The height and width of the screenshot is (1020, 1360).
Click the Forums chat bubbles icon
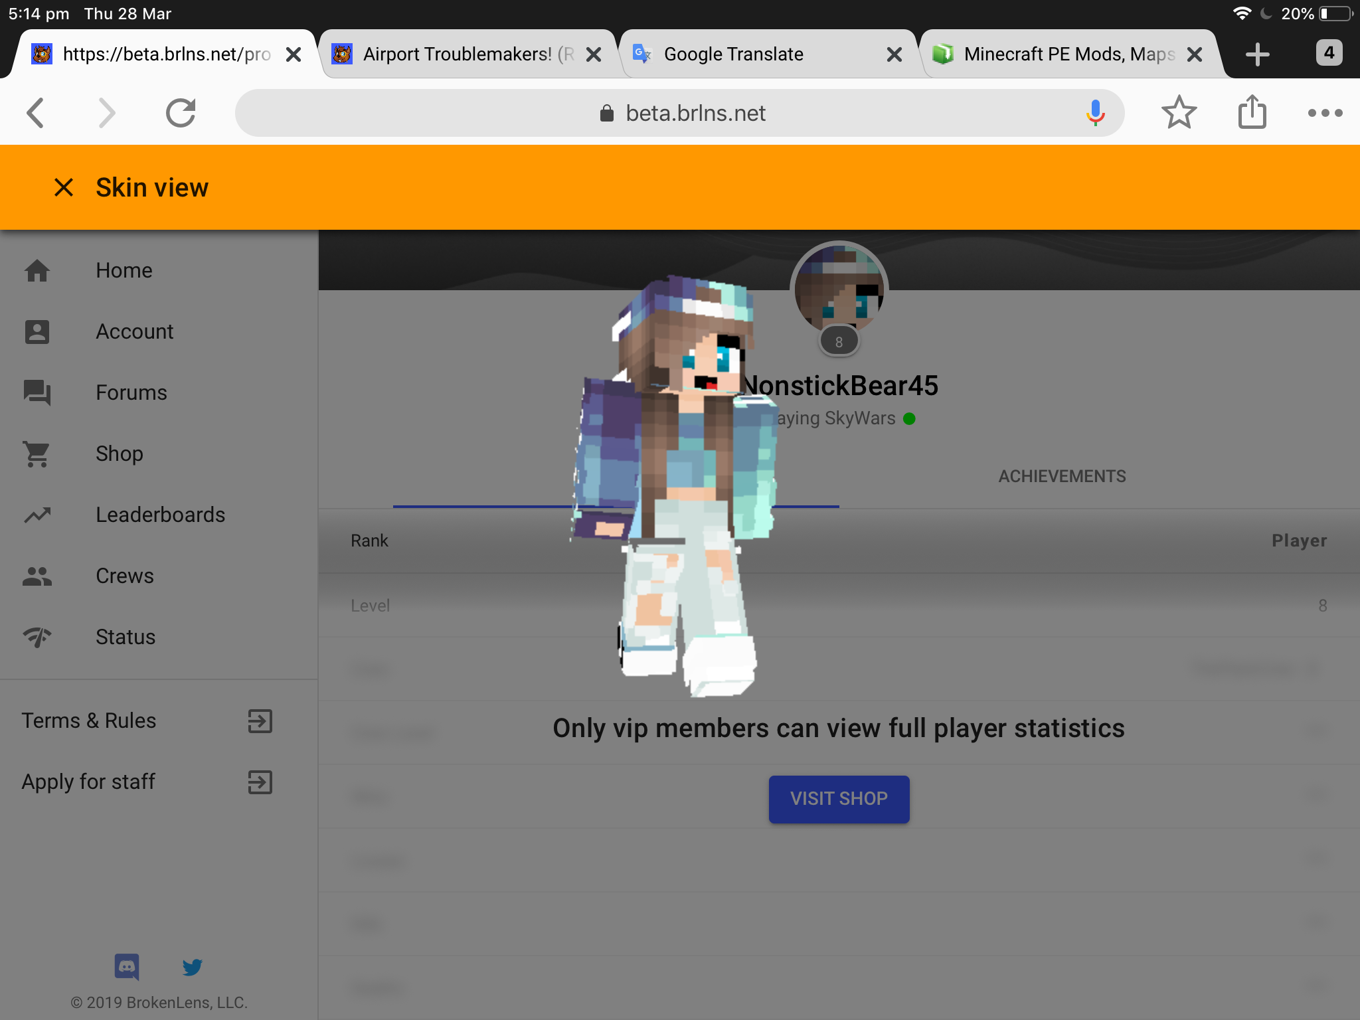tap(37, 392)
